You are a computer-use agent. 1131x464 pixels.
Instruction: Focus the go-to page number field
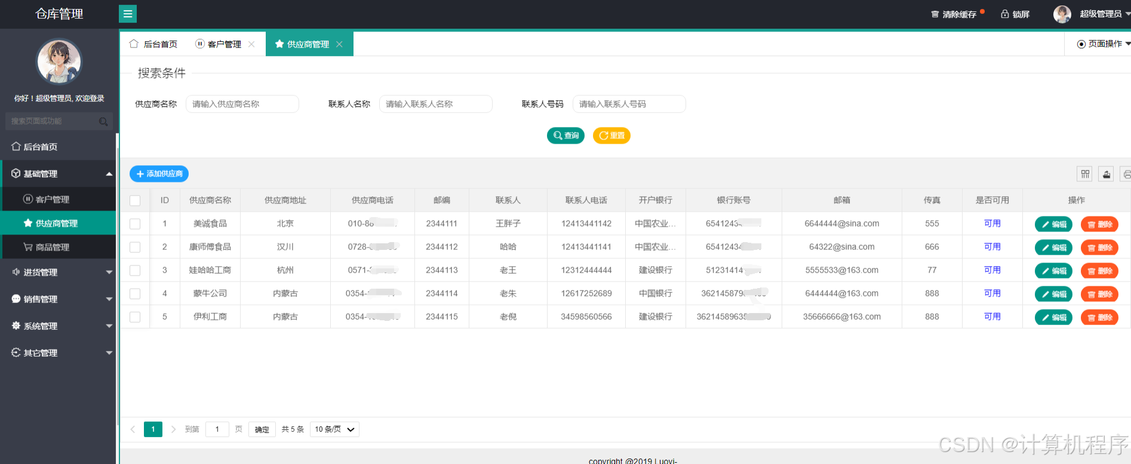[x=217, y=429]
